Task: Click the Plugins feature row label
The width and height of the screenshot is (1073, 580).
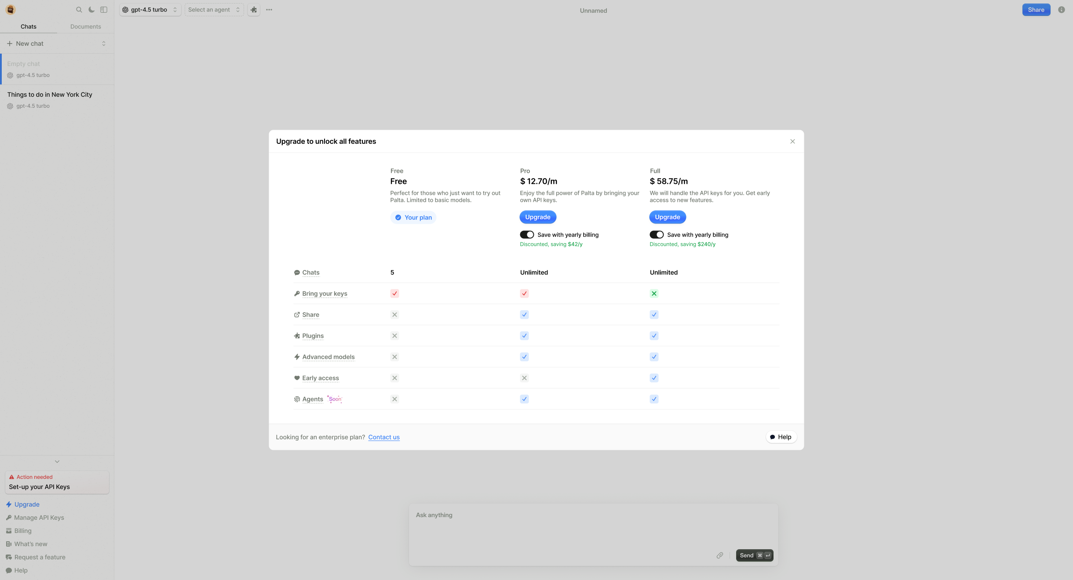Action: tap(313, 336)
